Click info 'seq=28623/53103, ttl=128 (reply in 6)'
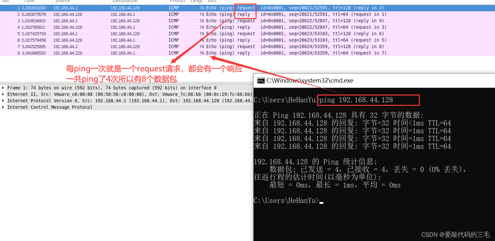This screenshot has height=241, width=495. (x=337, y=34)
